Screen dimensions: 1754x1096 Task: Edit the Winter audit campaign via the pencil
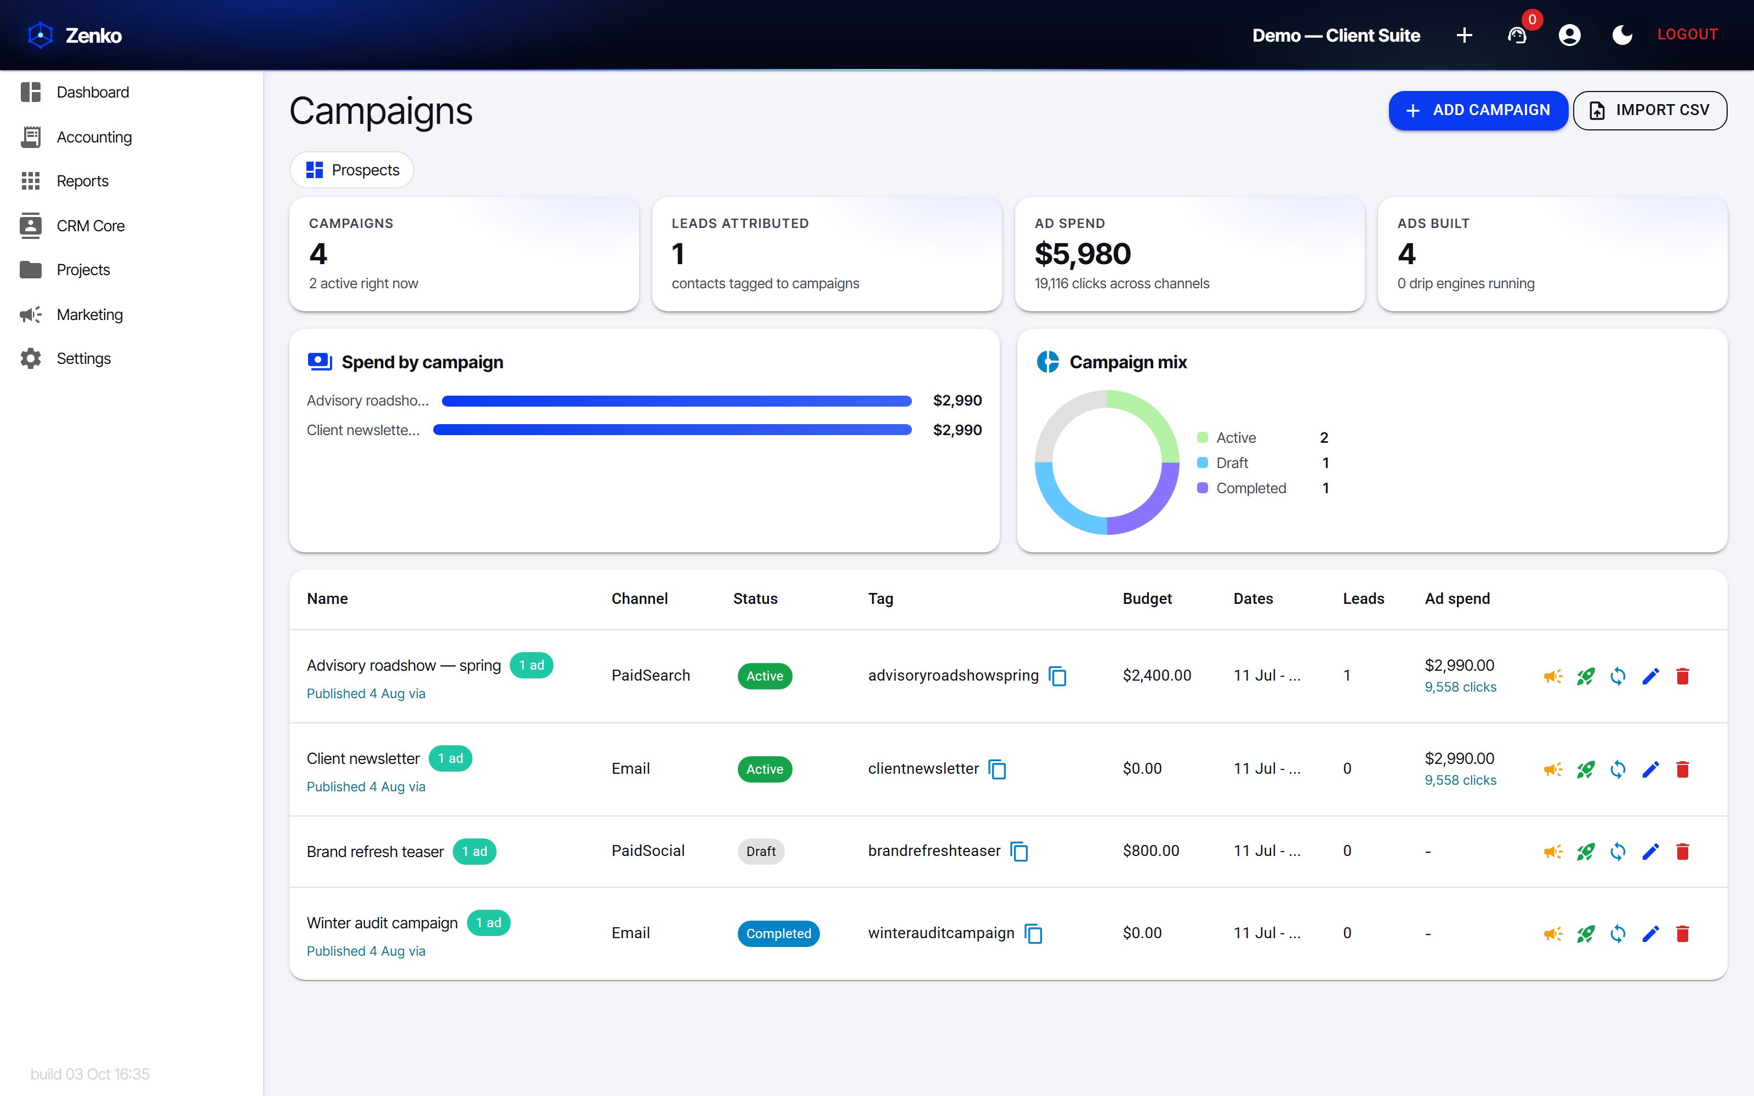click(1650, 934)
